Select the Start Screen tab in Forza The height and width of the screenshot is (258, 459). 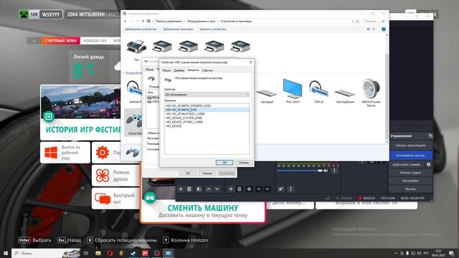(60, 41)
